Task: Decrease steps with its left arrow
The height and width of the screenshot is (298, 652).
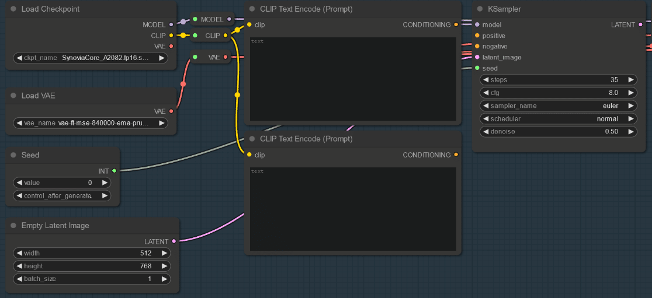Action: coord(485,80)
